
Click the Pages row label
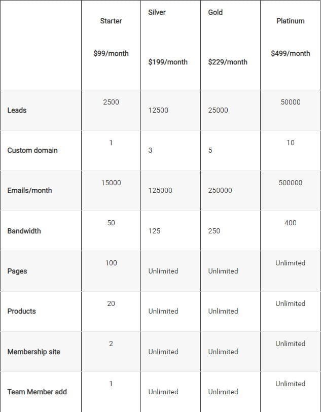point(17,271)
